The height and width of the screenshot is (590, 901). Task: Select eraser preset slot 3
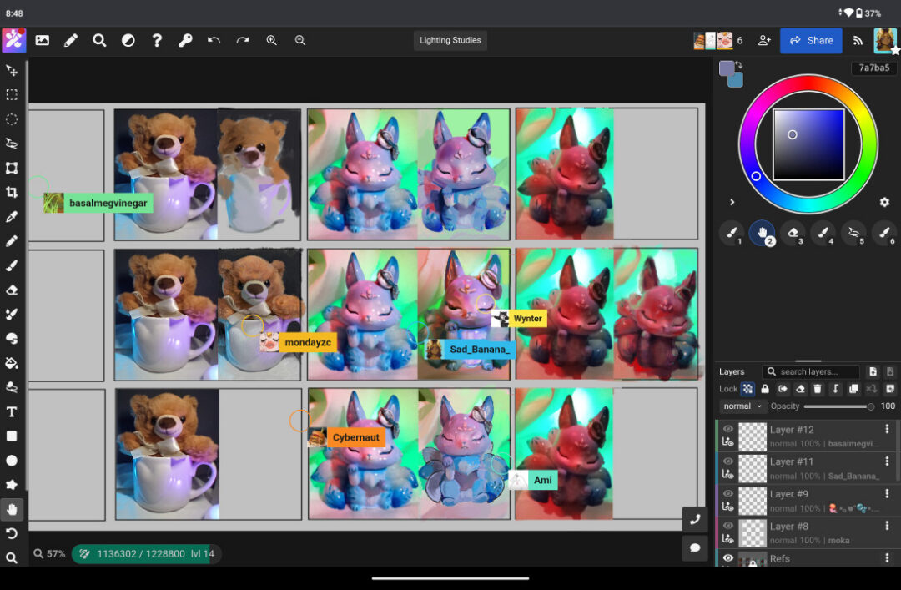point(793,233)
